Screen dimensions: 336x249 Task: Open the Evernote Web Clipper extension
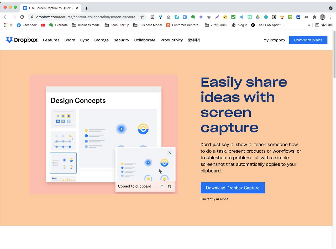pos(193,17)
